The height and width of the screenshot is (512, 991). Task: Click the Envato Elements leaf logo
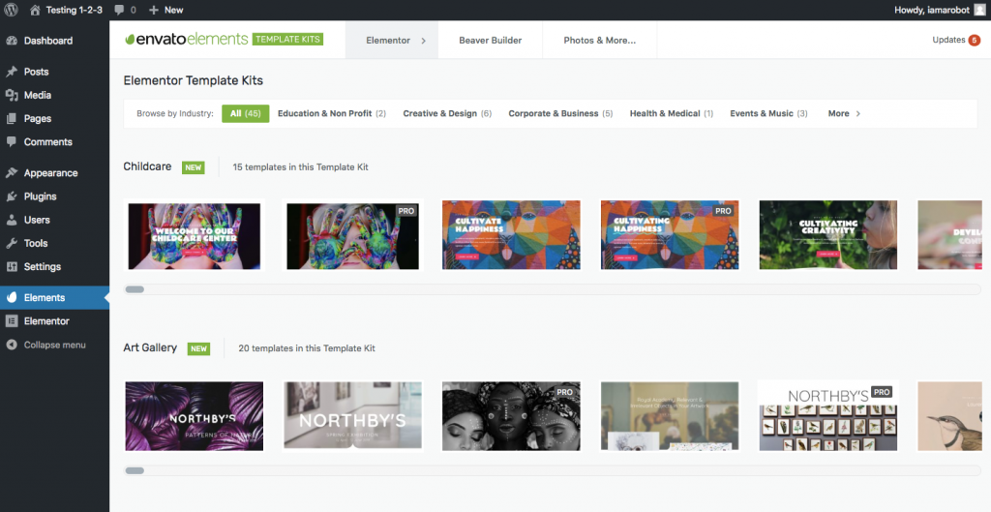[x=131, y=39]
